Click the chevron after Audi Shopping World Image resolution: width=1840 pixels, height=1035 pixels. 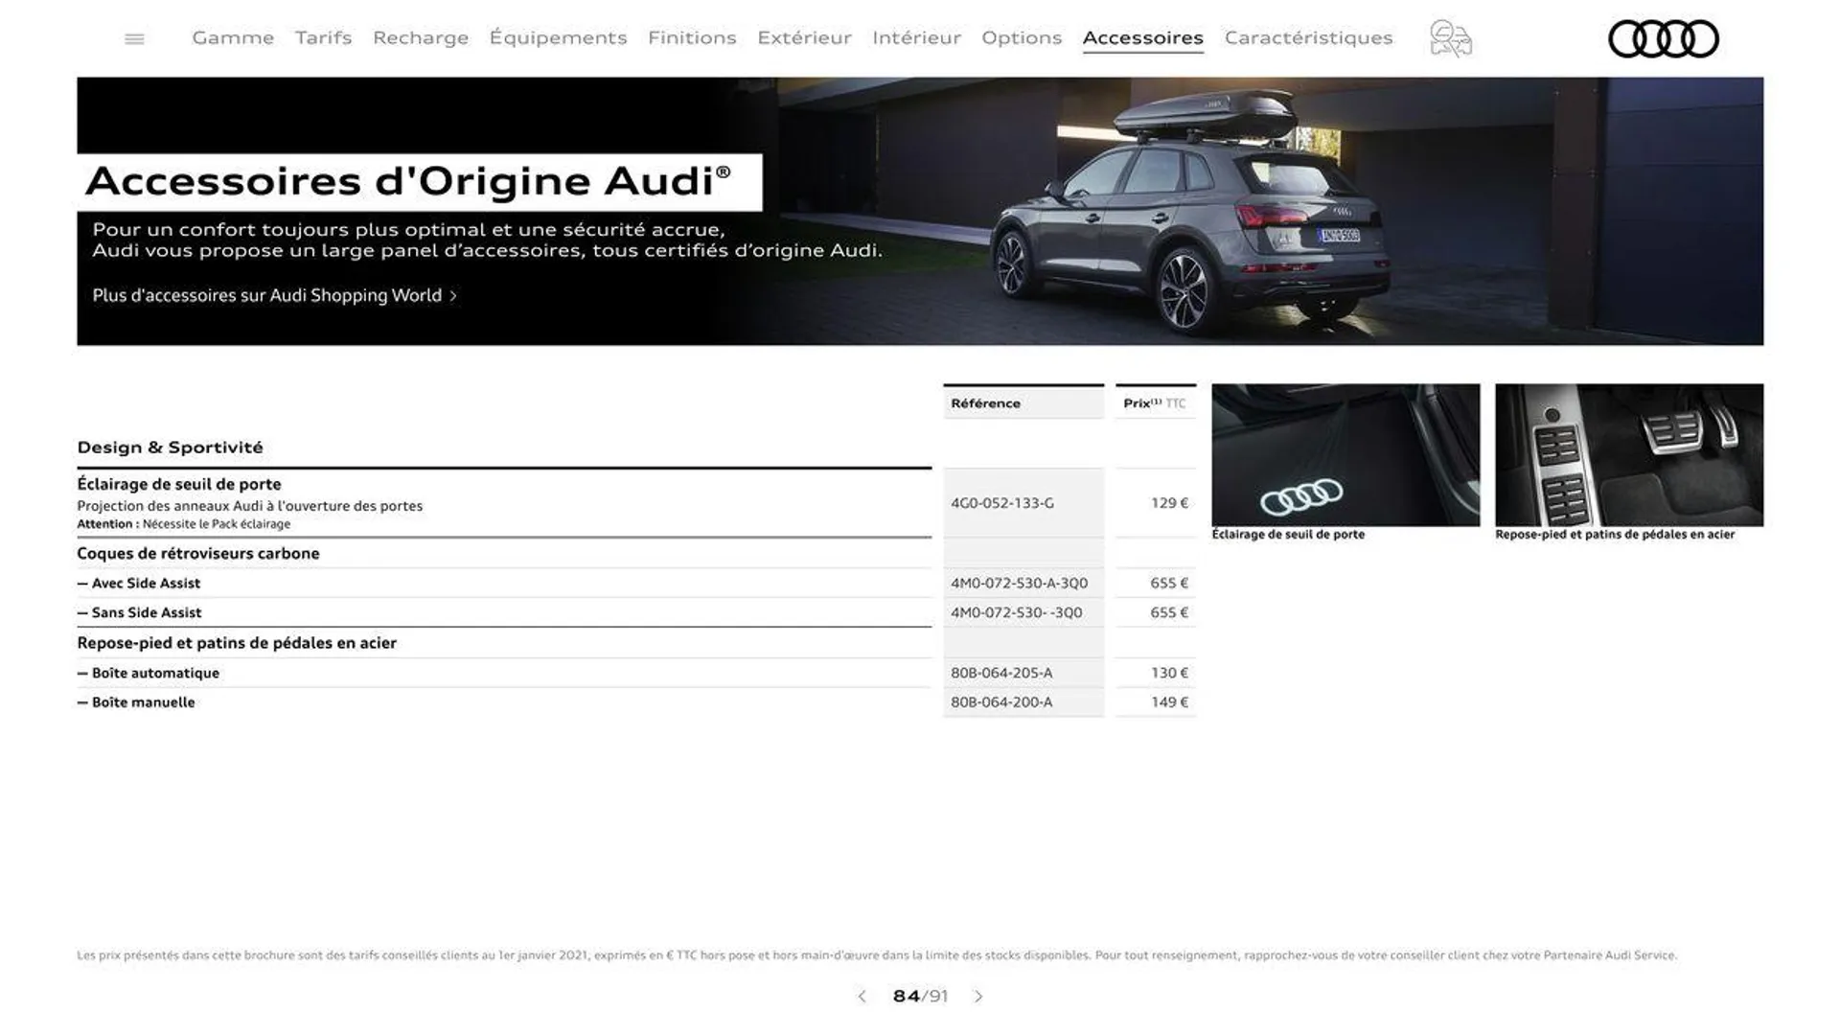pyautogui.click(x=453, y=296)
